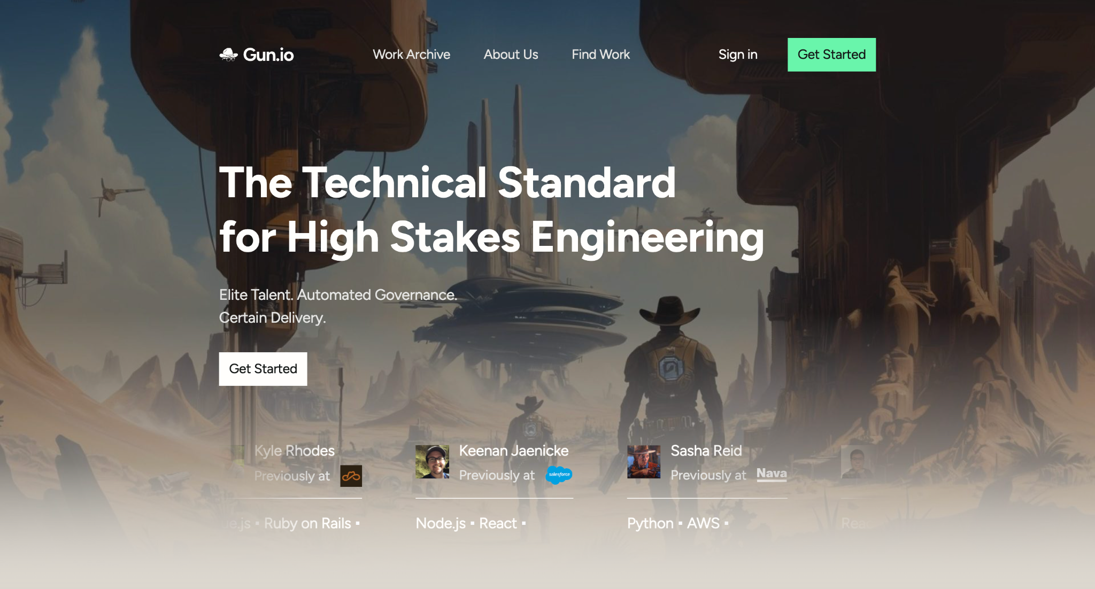This screenshot has width=1095, height=589.
Task: Click the Nava company logo
Action: 772,474
